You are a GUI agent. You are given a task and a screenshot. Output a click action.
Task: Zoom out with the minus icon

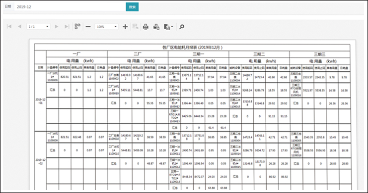pyautogui.click(x=88, y=27)
